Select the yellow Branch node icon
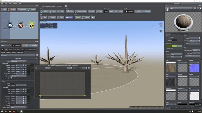This screenshot has width=202, height=113. pyautogui.click(x=32, y=25)
